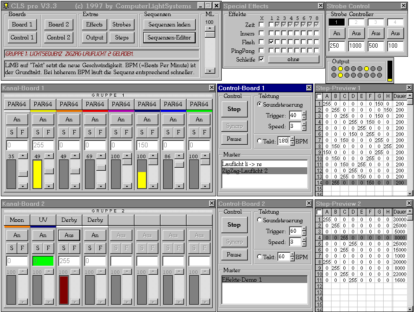Select the Takt radio in Control-Board 1
This screenshot has height=312, width=414.
[260, 141]
